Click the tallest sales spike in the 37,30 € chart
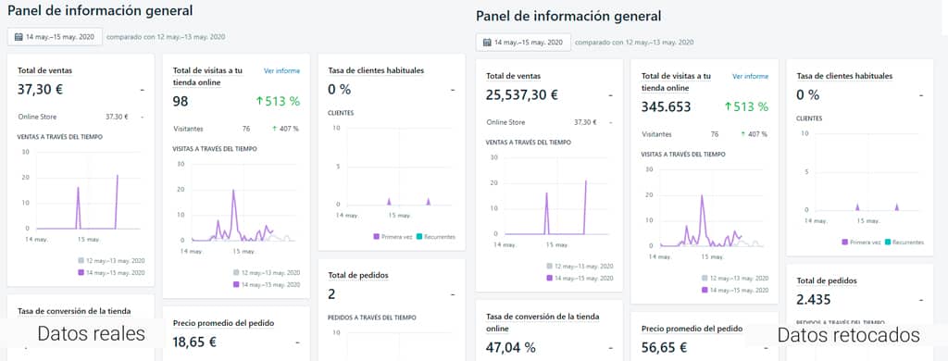948x361 pixels. tap(117, 177)
